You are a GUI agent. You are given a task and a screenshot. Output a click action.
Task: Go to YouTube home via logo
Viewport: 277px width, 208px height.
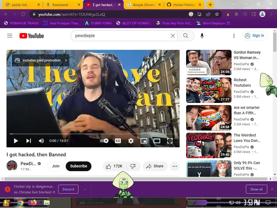[32, 36]
